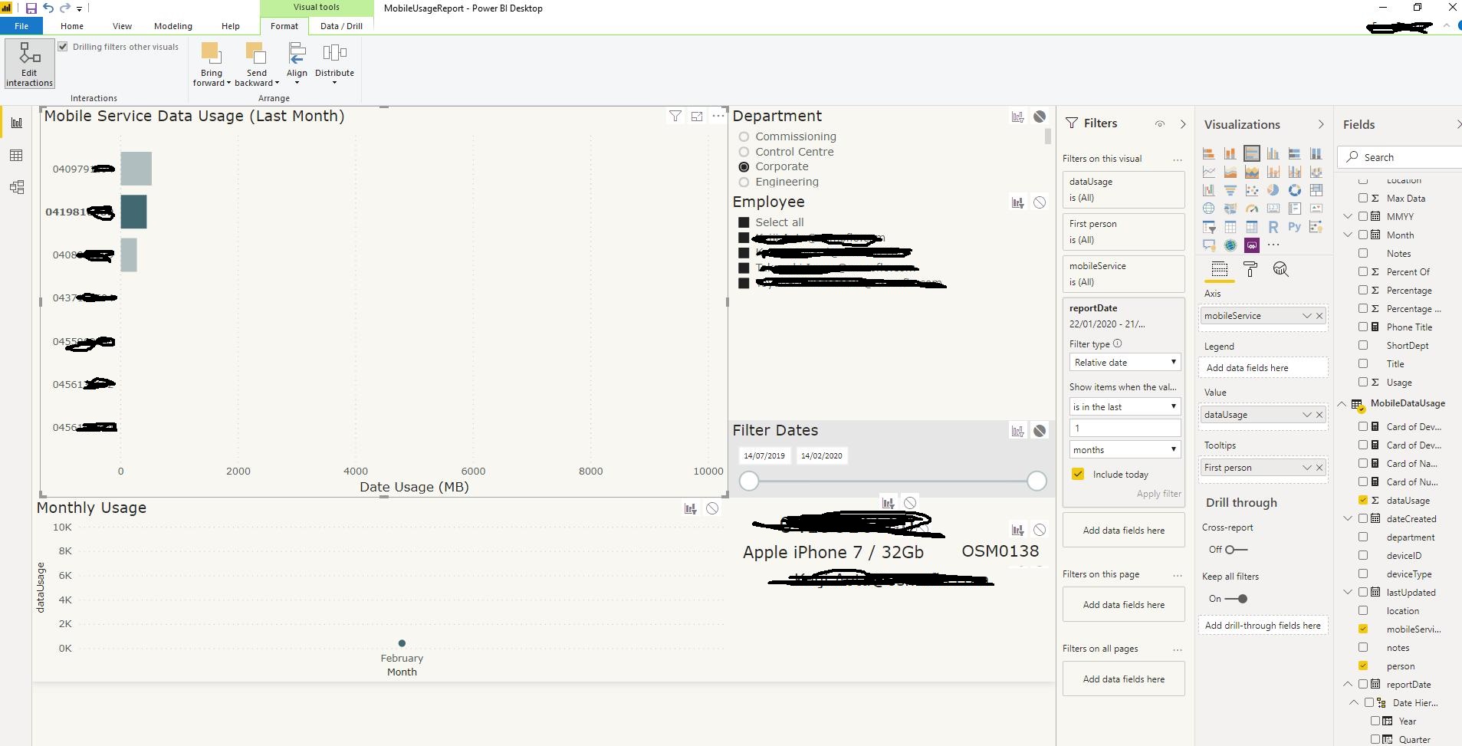This screenshot has height=746, width=1462.
Task: Open the months unit dropdown
Action: [1125, 449]
